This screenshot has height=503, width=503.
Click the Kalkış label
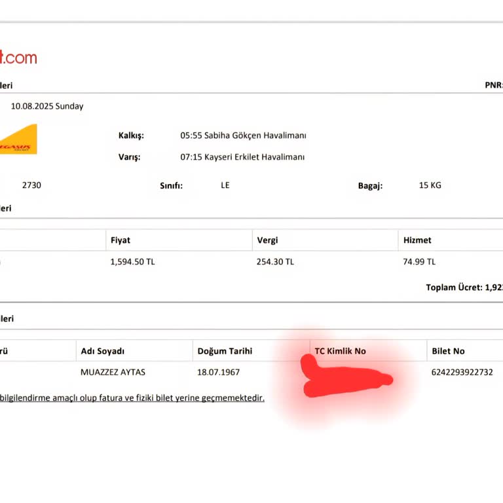pyautogui.click(x=131, y=136)
